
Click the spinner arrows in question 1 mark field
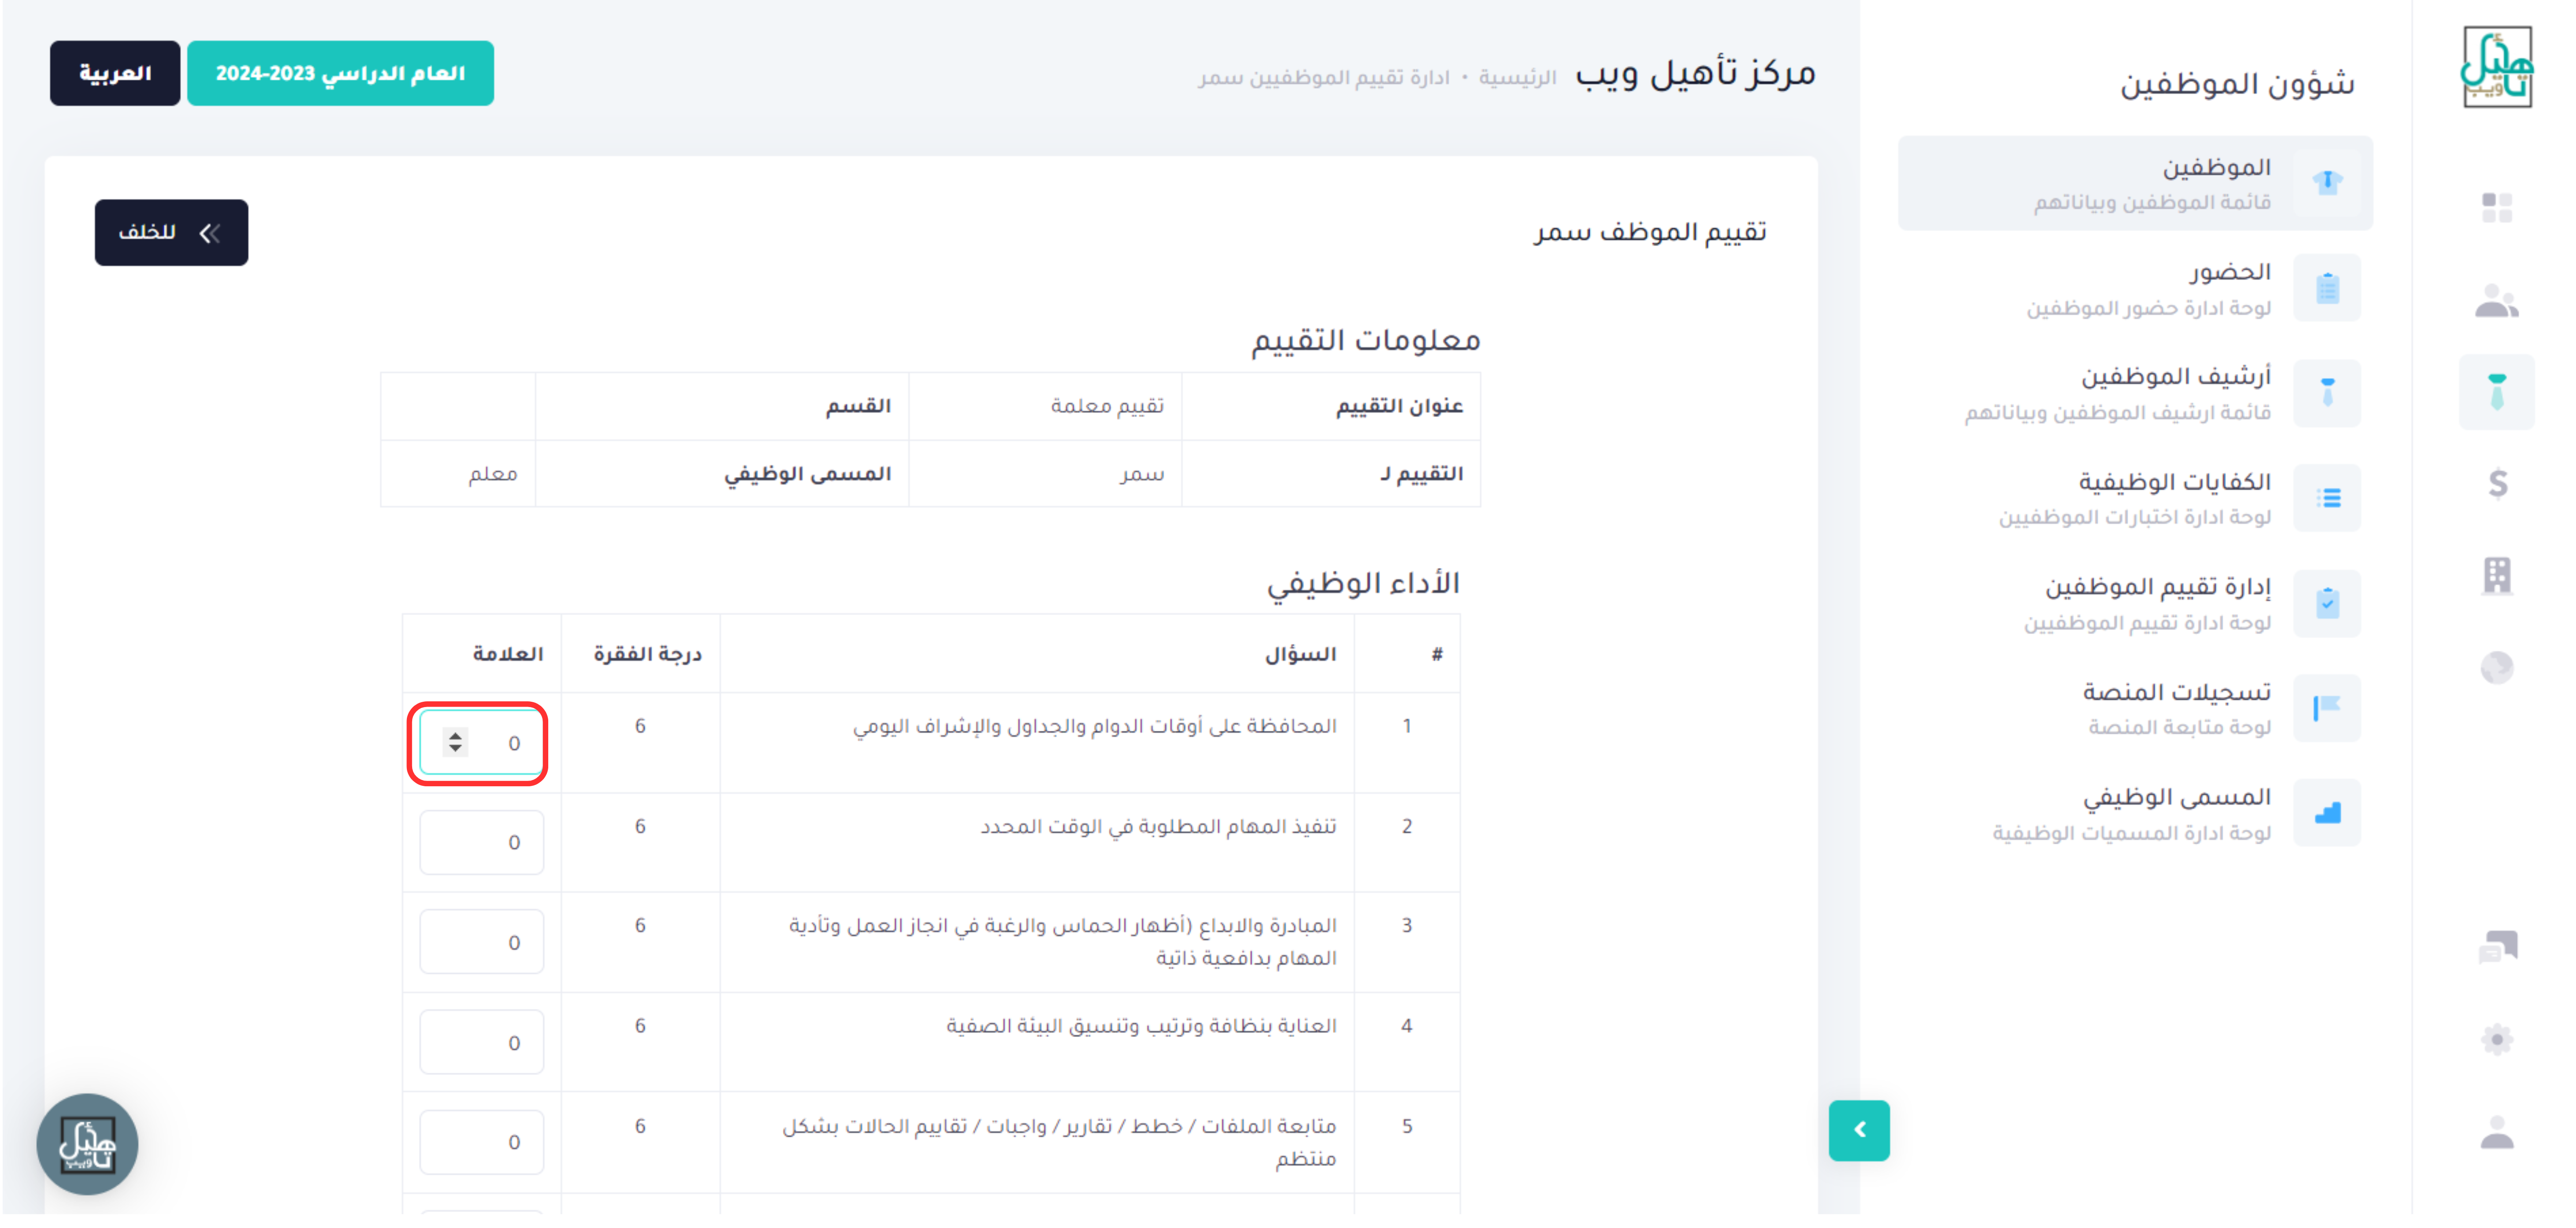(455, 742)
